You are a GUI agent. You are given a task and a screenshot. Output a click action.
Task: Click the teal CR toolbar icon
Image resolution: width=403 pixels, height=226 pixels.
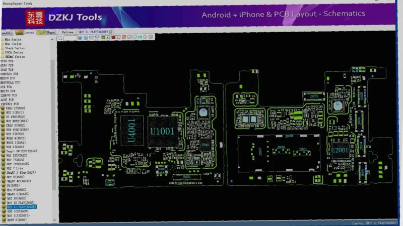140,37
